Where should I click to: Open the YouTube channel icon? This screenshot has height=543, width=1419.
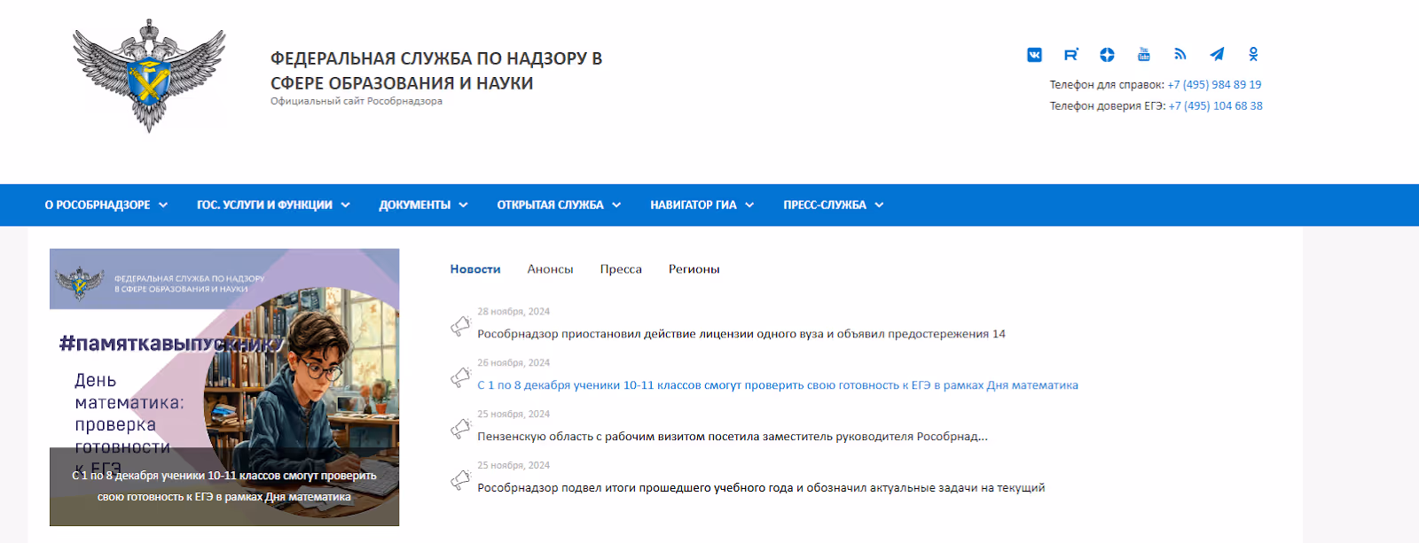coord(1144,55)
